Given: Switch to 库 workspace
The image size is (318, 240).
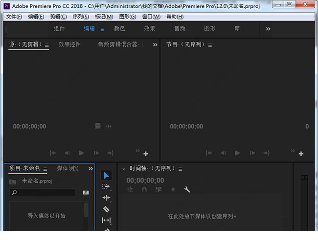Looking at the screenshot, I should pyautogui.click(x=237, y=28).
